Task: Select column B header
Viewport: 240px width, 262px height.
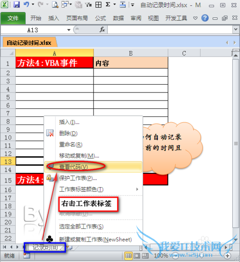Action: click(131, 53)
